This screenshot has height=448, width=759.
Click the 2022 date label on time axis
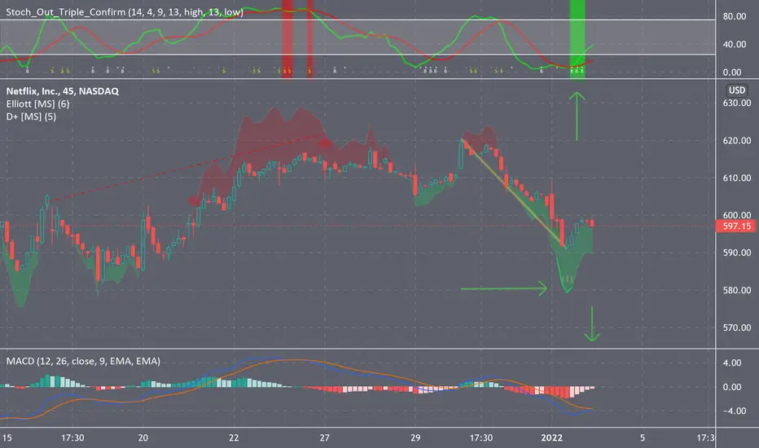click(x=552, y=438)
